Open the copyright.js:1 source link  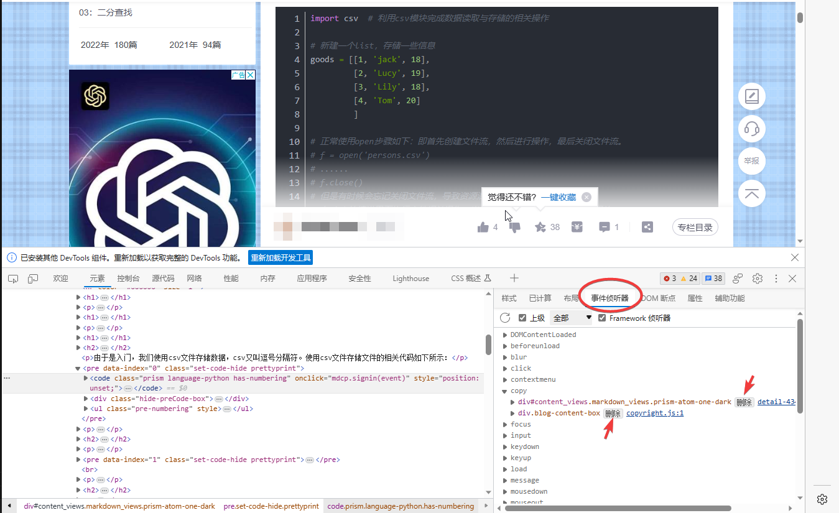click(655, 414)
